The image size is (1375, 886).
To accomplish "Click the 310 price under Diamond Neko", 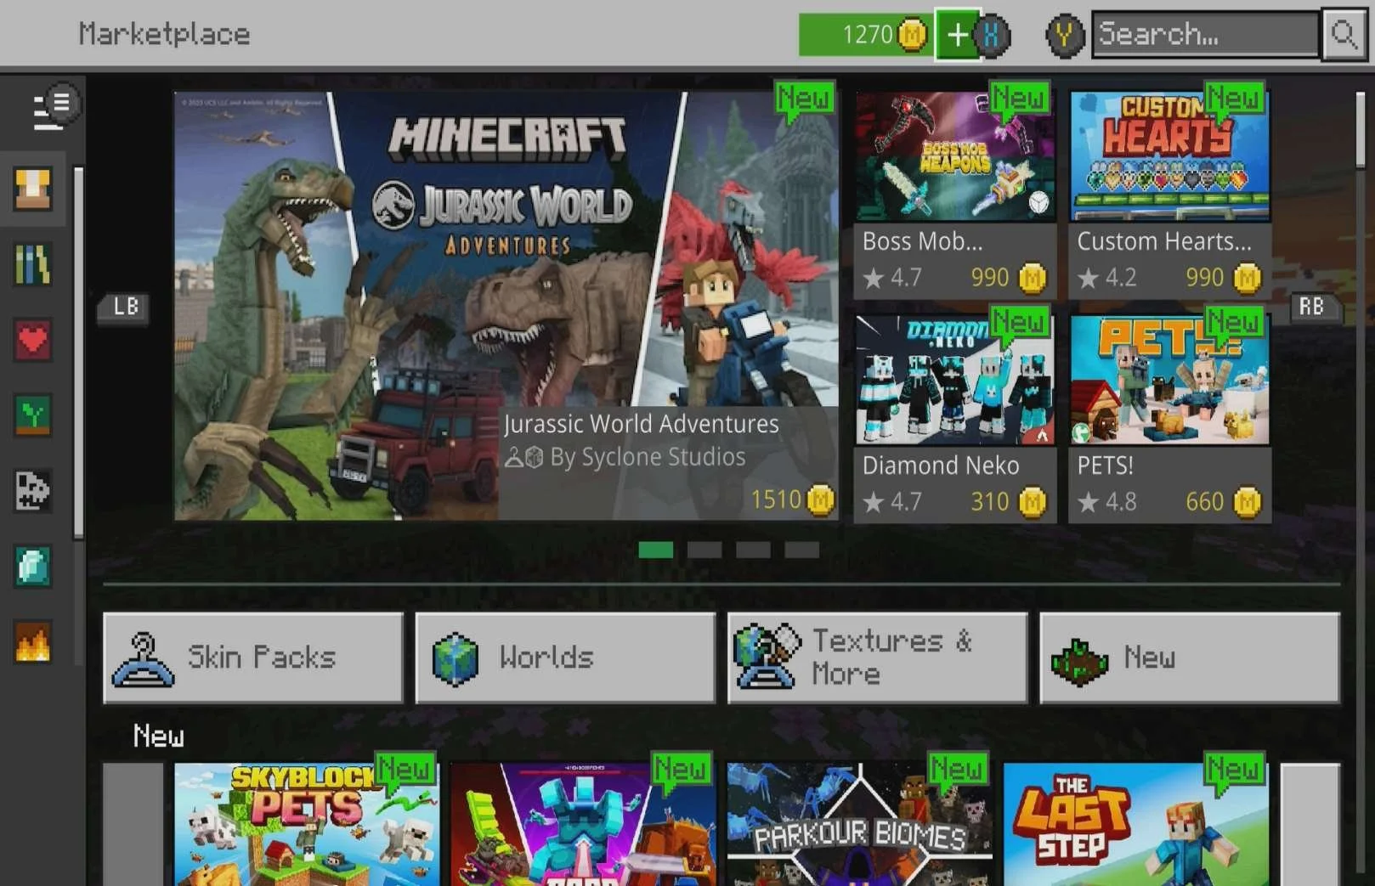I will 1009,502.
